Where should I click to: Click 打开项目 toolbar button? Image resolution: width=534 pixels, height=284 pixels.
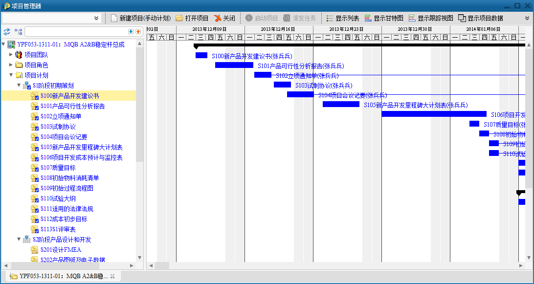point(192,18)
